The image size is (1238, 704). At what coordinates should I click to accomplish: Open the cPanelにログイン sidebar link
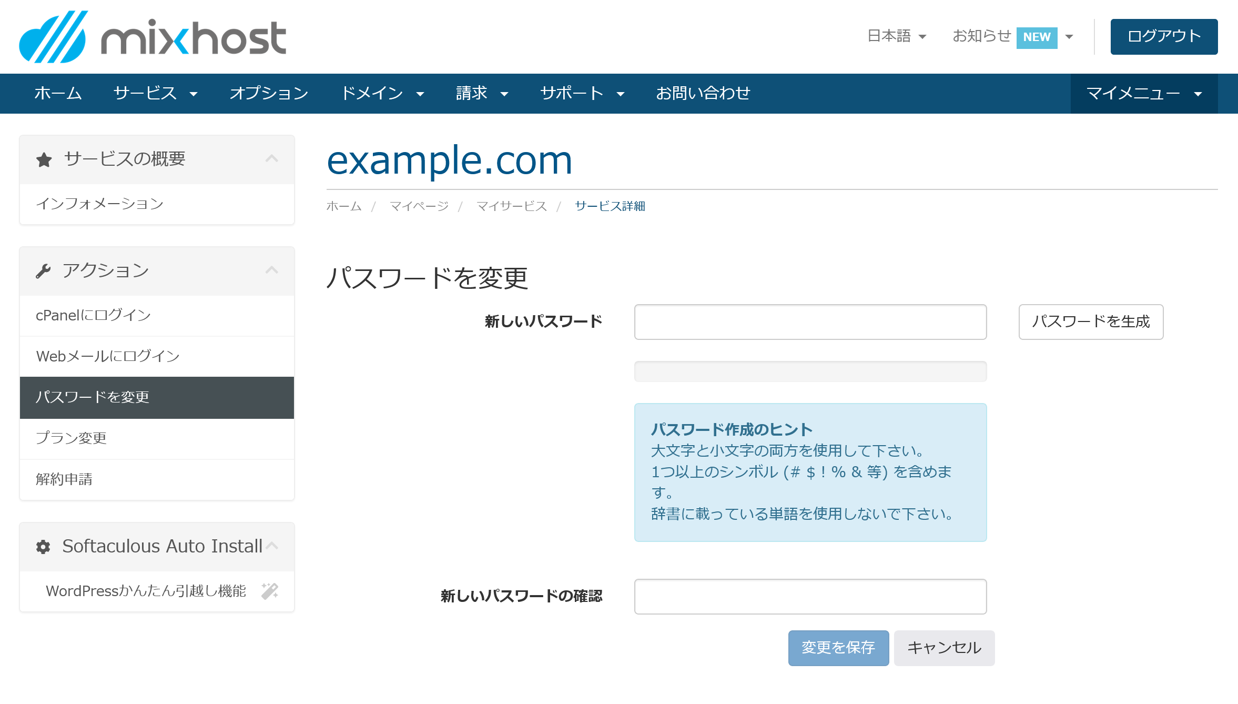(x=94, y=316)
